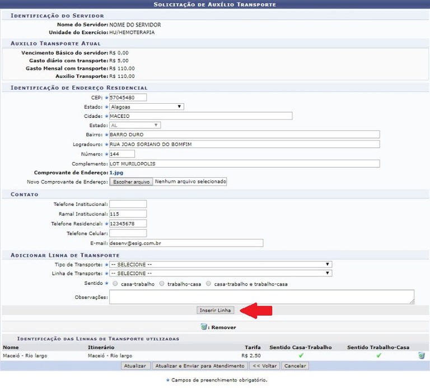Open the 1.jpg address proof link
Screen dimensions: 430x388
point(115,173)
